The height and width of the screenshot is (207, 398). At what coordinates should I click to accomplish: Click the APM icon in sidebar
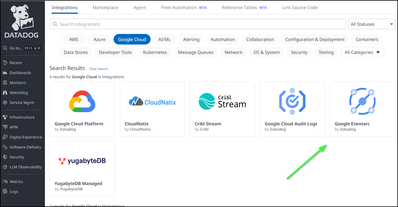tap(5, 127)
